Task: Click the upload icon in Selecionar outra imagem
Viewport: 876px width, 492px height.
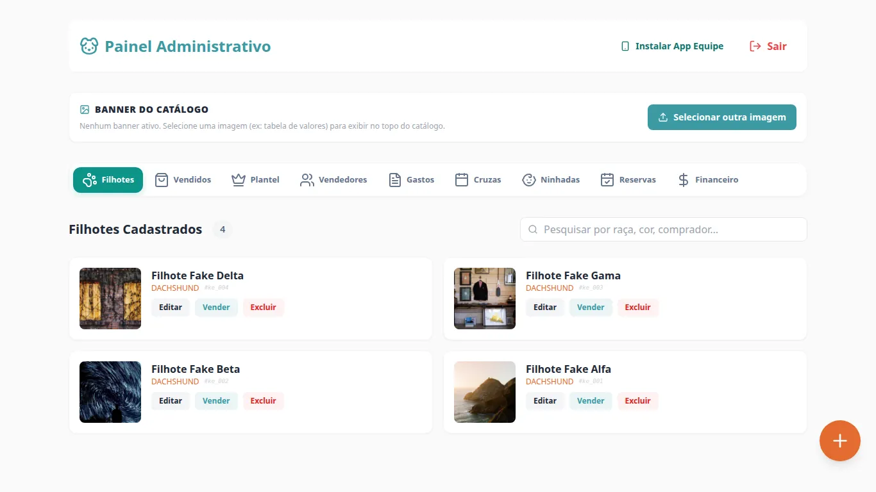Action: pyautogui.click(x=663, y=117)
